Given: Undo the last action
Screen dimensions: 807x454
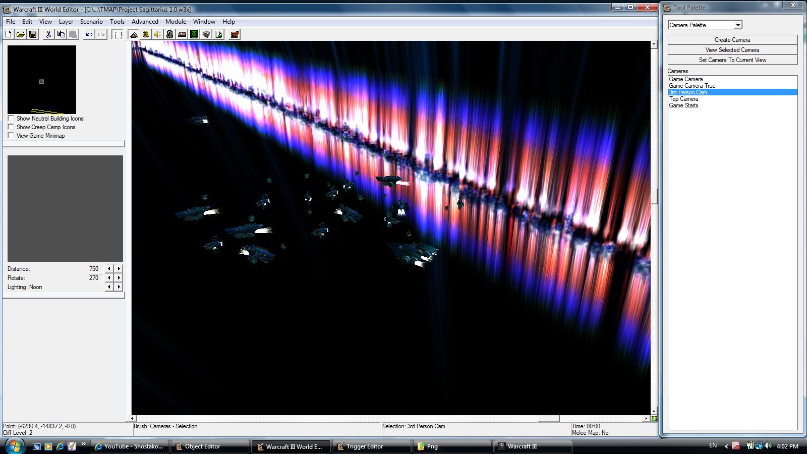Looking at the screenshot, I should [89, 34].
